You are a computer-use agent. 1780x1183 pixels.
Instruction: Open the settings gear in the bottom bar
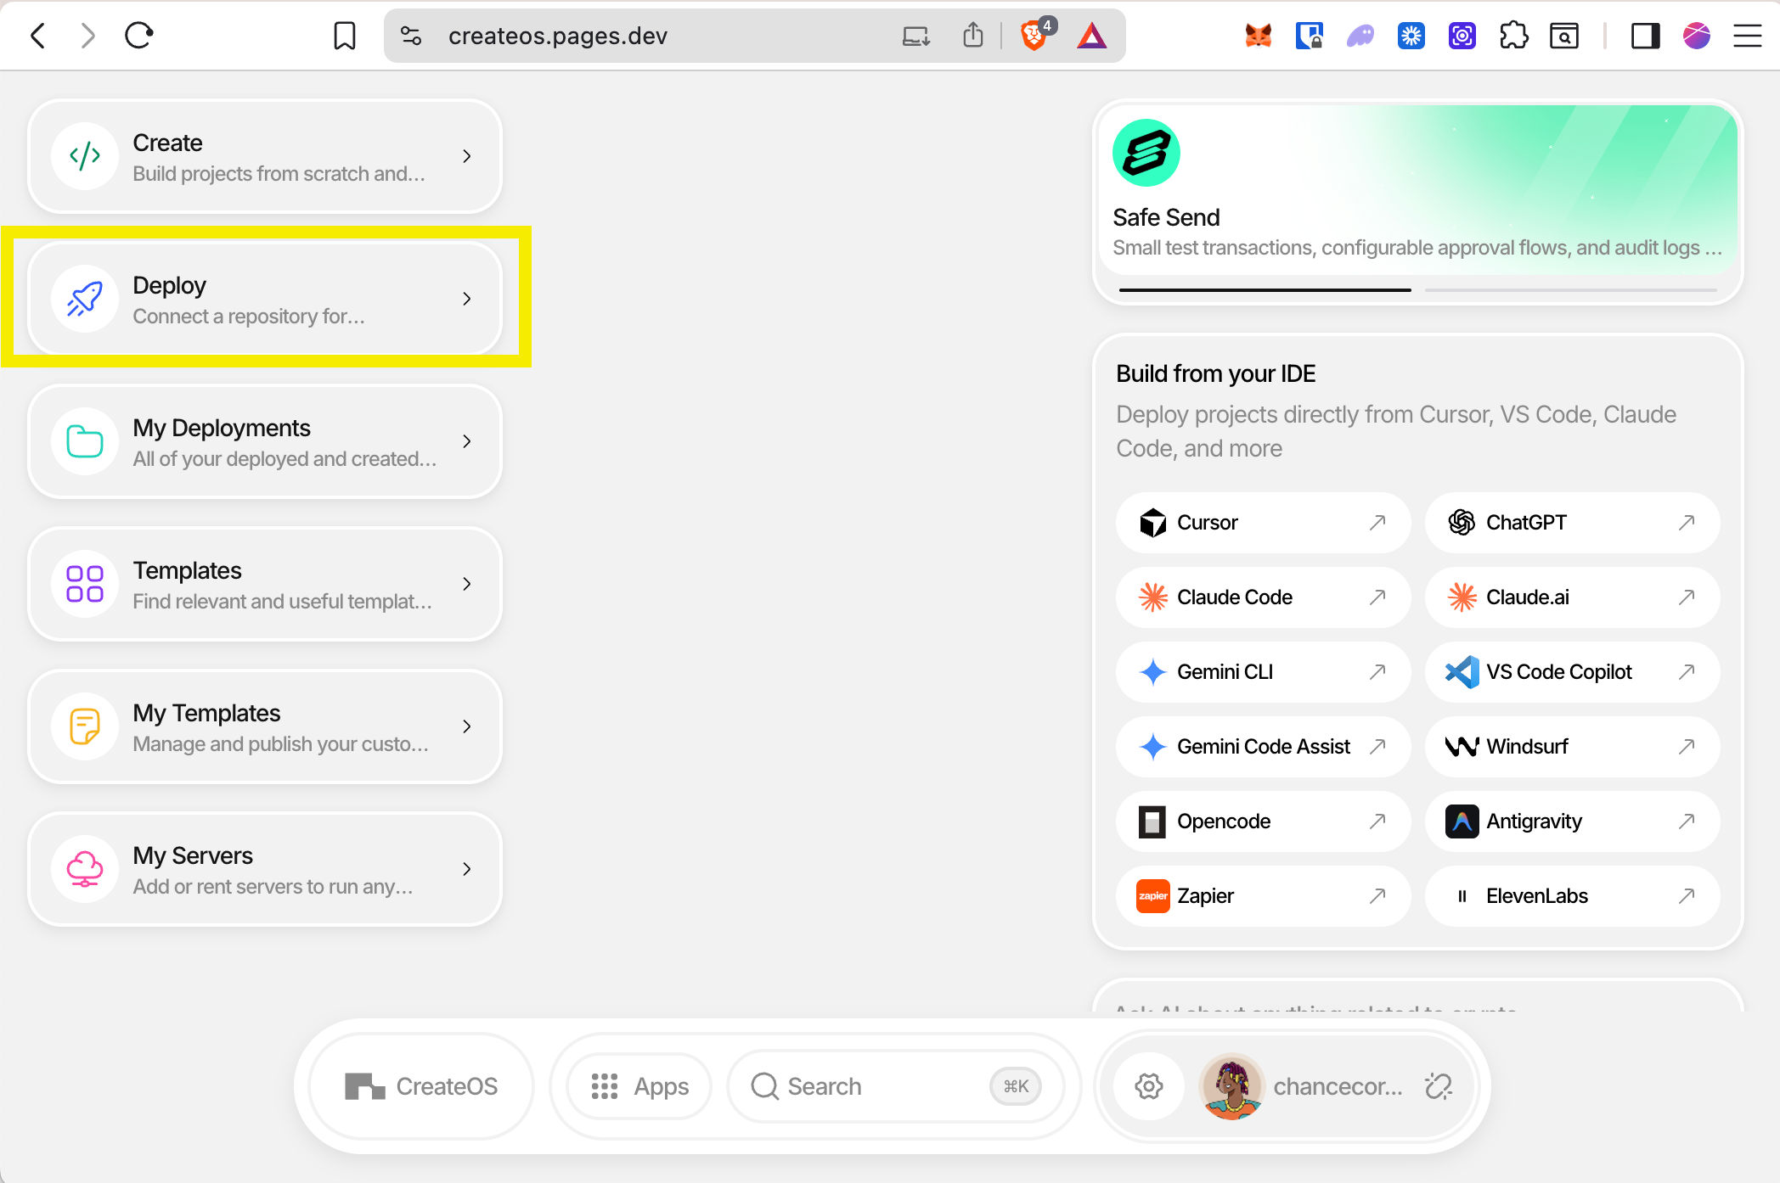click(x=1148, y=1086)
